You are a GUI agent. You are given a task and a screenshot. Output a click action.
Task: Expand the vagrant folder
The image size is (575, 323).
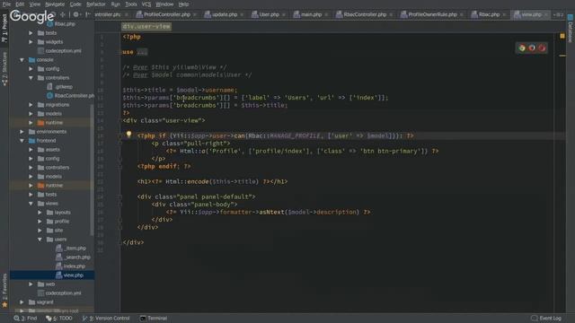coord(22,302)
